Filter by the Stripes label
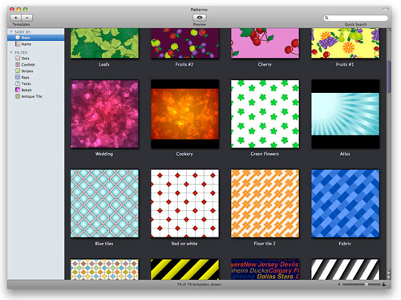 click(27, 71)
